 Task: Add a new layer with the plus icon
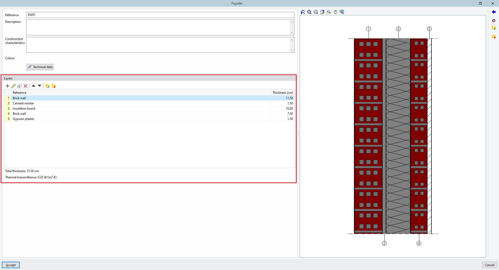point(8,86)
